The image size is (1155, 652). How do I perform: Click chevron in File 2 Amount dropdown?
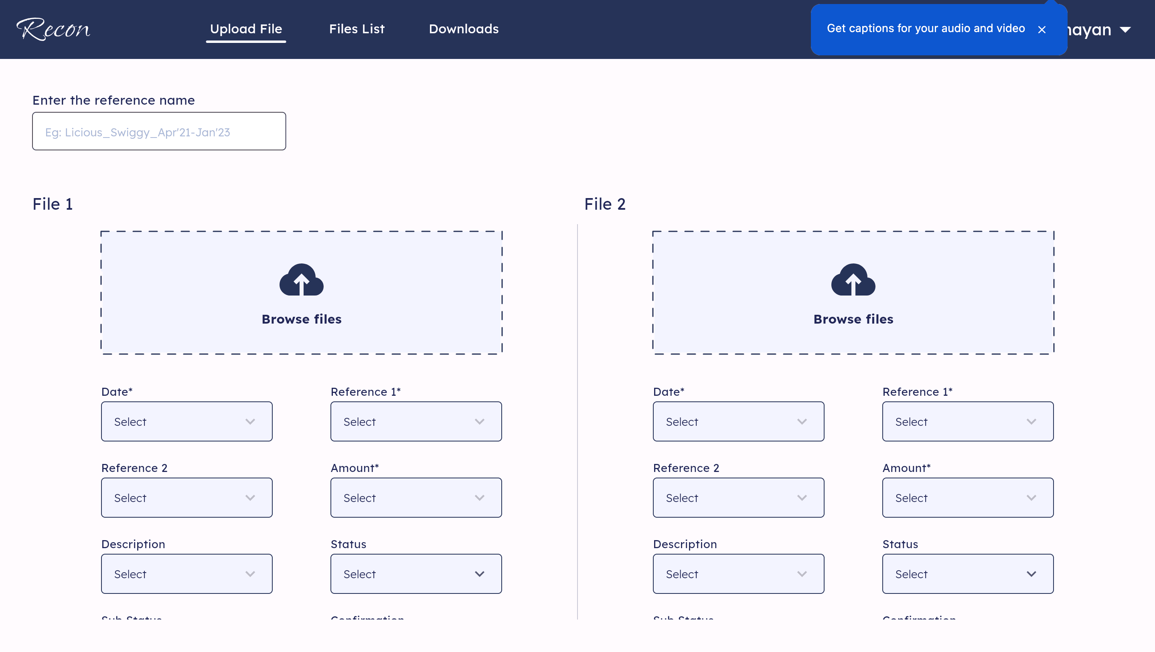pyautogui.click(x=1031, y=498)
